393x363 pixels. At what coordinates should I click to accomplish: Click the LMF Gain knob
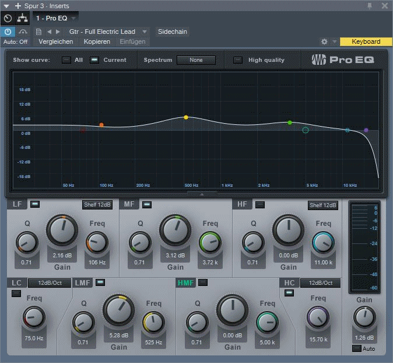point(118,310)
